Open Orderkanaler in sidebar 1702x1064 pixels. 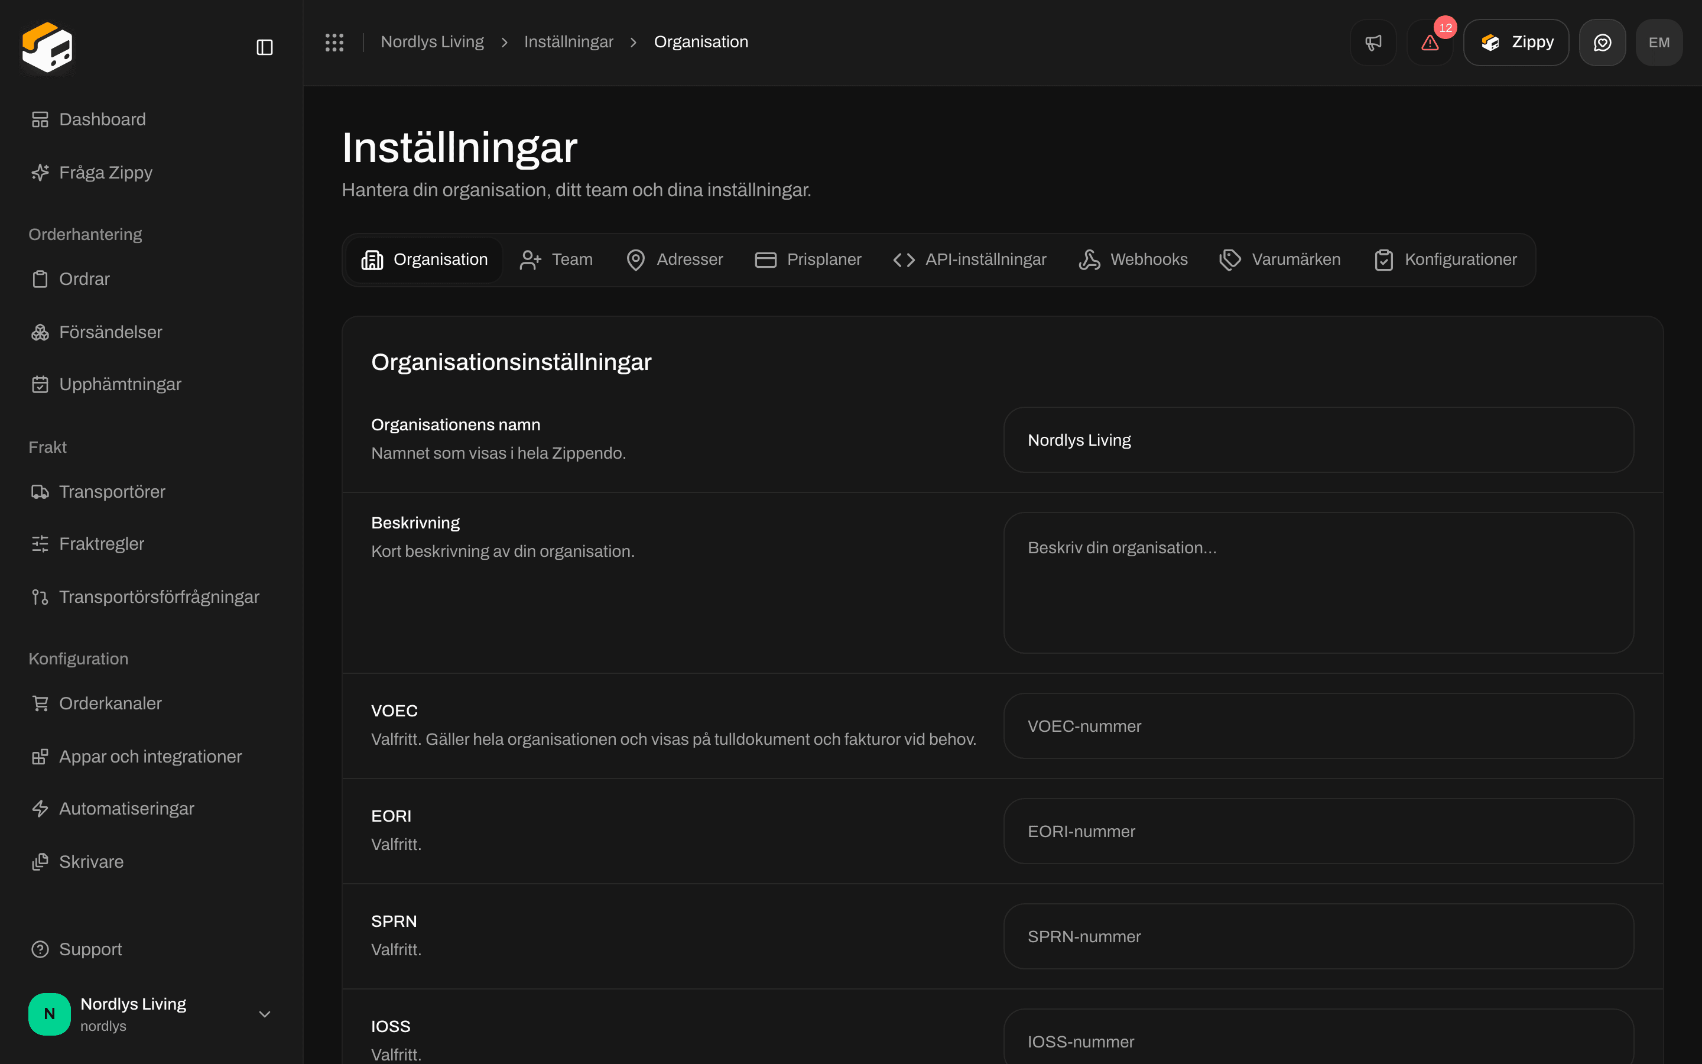151,703
